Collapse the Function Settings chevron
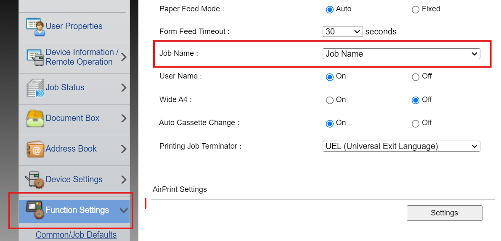This screenshot has width=501, height=241. coord(124,210)
